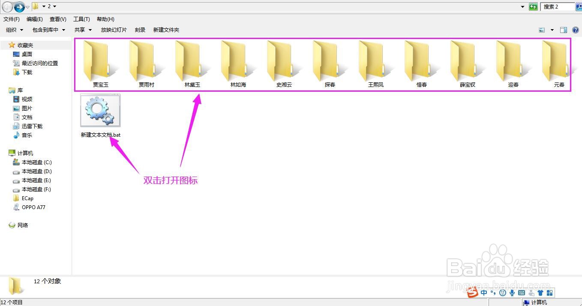Open the 文件(F) menu
This screenshot has width=582, height=306.
click(x=12, y=19)
